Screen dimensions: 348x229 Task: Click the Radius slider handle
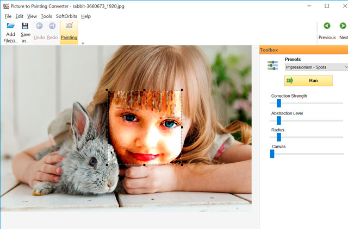tap(278, 137)
